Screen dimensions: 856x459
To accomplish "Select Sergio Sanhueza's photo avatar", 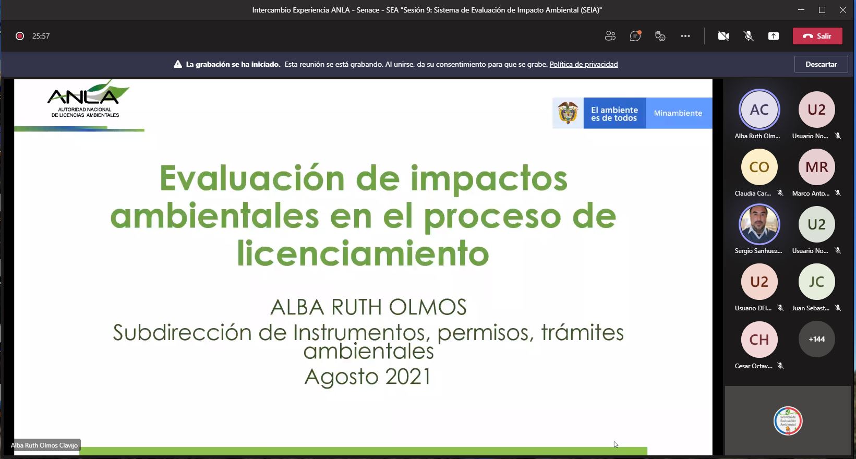I will [x=759, y=224].
